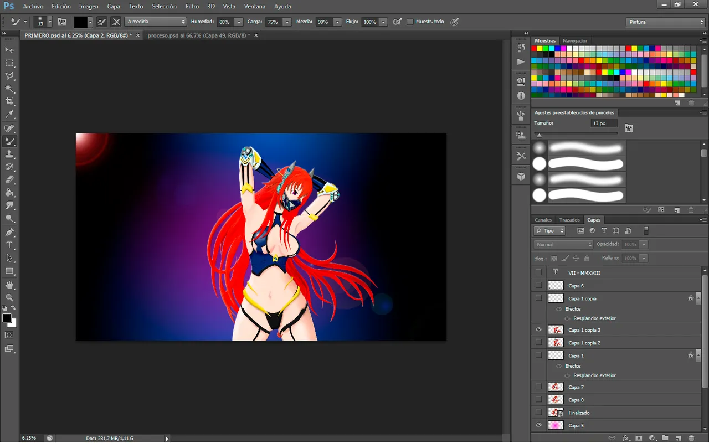Click current brush load color swatch
709x443 pixels.
pos(81,22)
